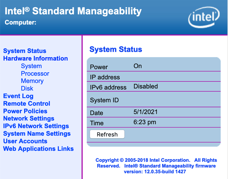228x179 pixels.
Task: Click the Date row label
Action: tap(97, 113)
